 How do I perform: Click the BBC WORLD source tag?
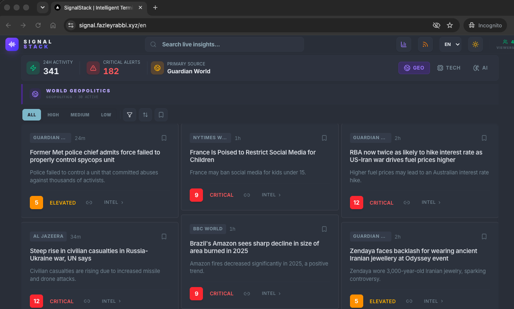click(208, 229)
